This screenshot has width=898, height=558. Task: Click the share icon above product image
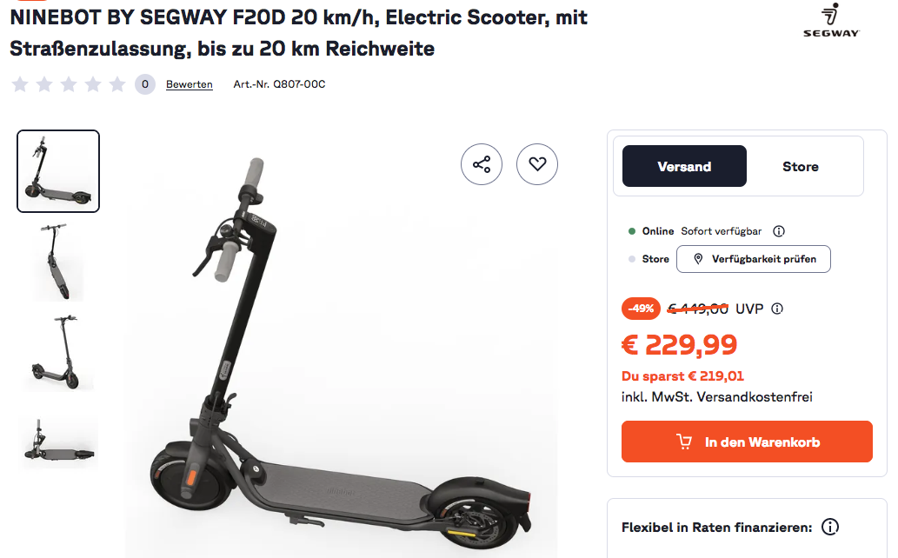tap(482, 164)
